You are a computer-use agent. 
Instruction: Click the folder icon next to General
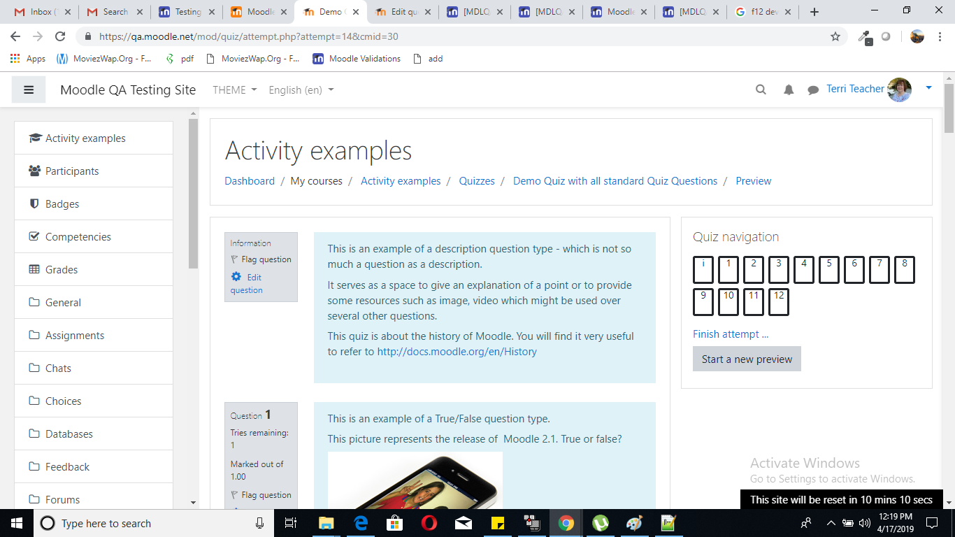pos(34,302)
